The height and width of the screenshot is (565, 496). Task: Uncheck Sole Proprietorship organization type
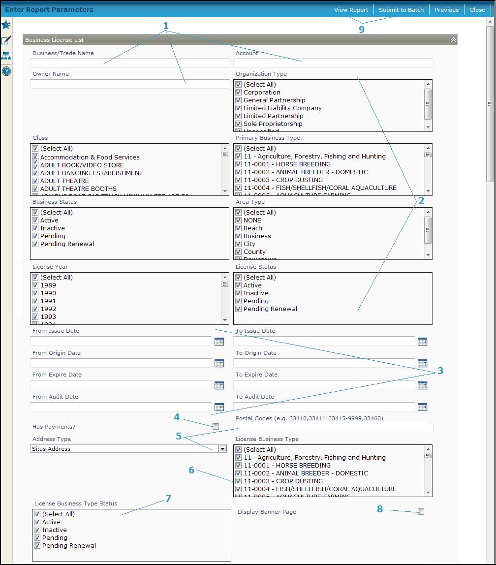point(238,124)
